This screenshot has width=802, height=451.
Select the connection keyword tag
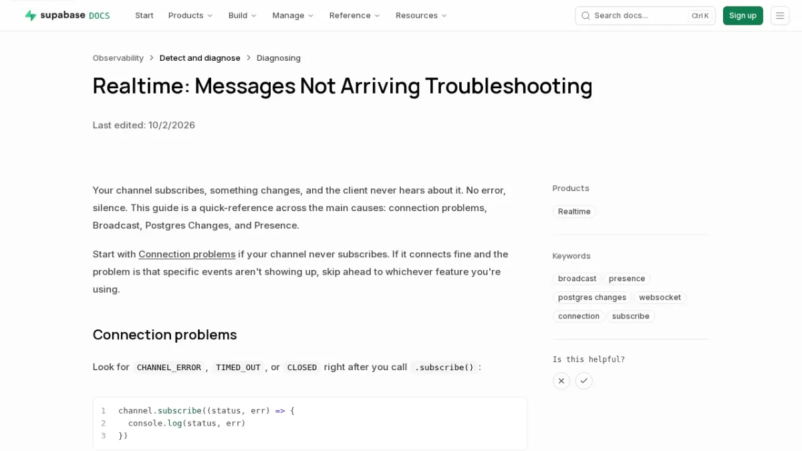[579, 316]
